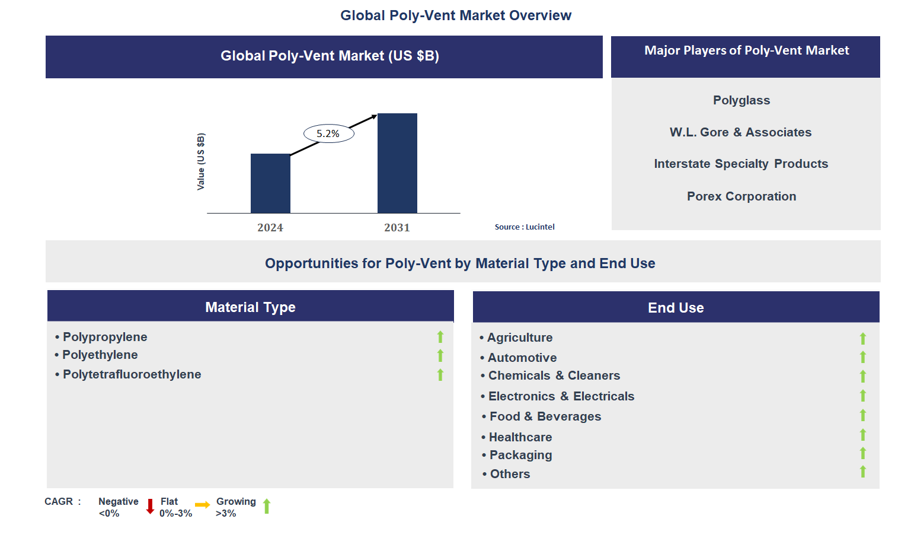Click the Source: Lucintel link
This screenshot has height=541, width=911.
click(x=524, y=227)
